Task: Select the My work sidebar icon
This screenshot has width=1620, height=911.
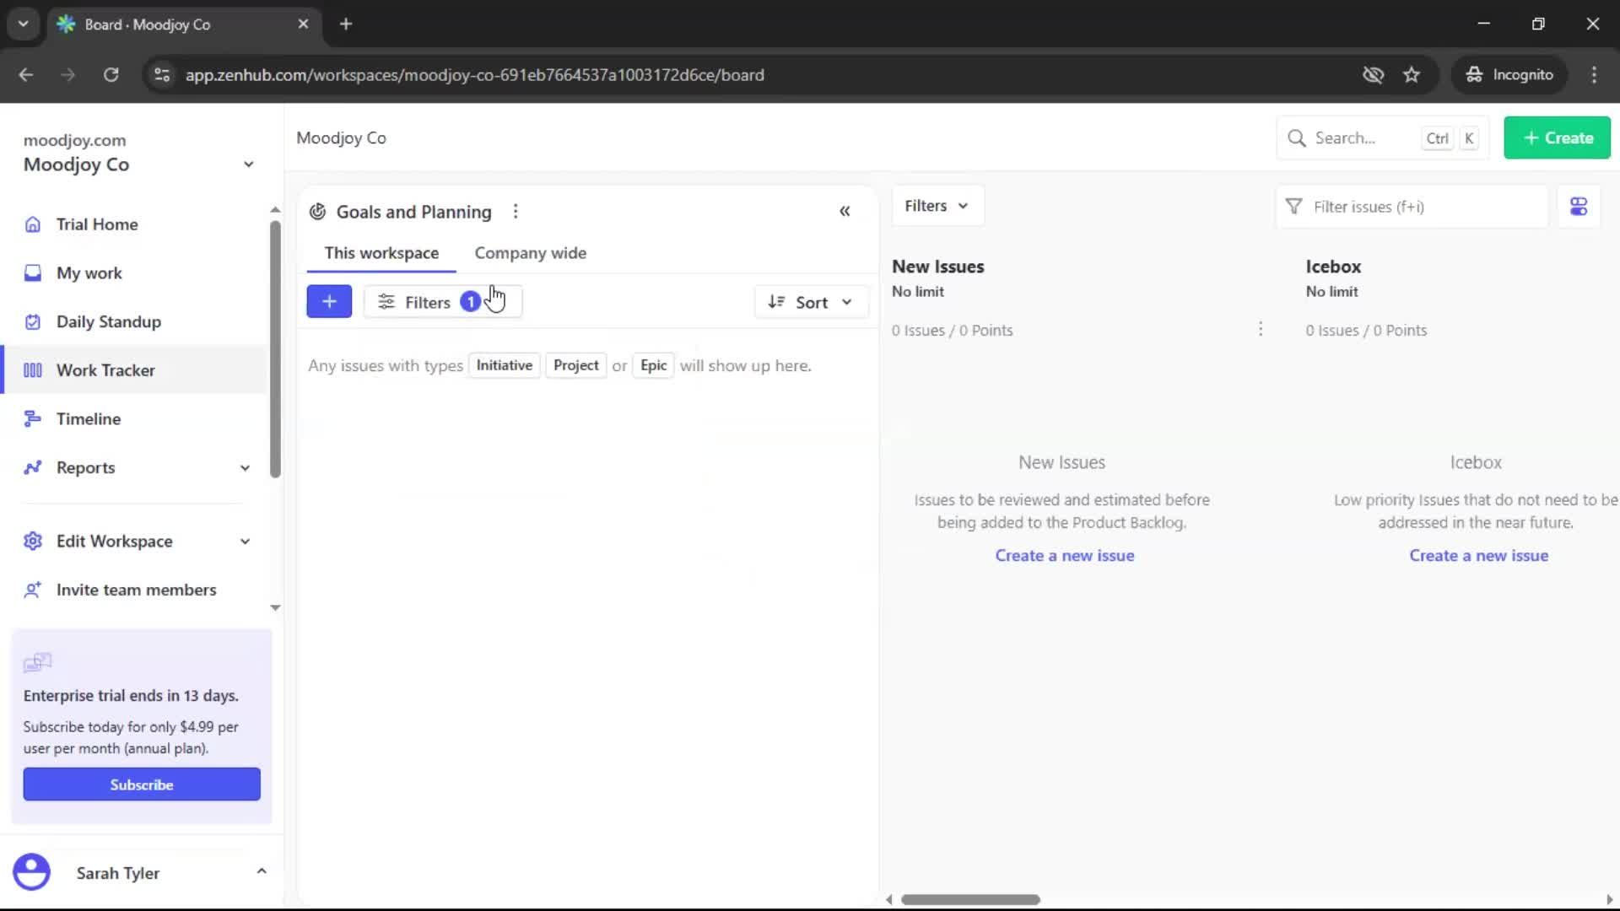Action: (x=32, y=272)
